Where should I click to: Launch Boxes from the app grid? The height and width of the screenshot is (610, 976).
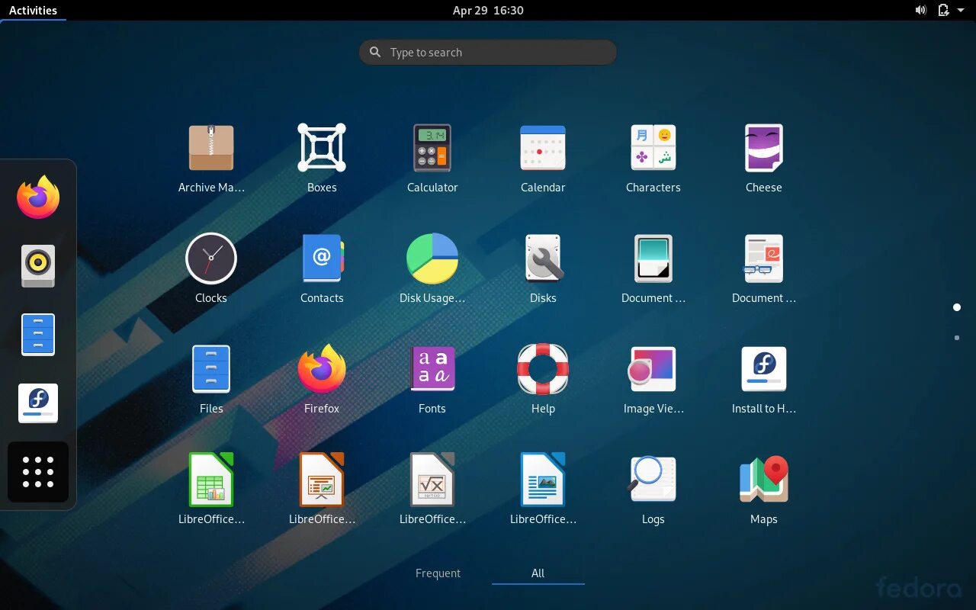322,148
